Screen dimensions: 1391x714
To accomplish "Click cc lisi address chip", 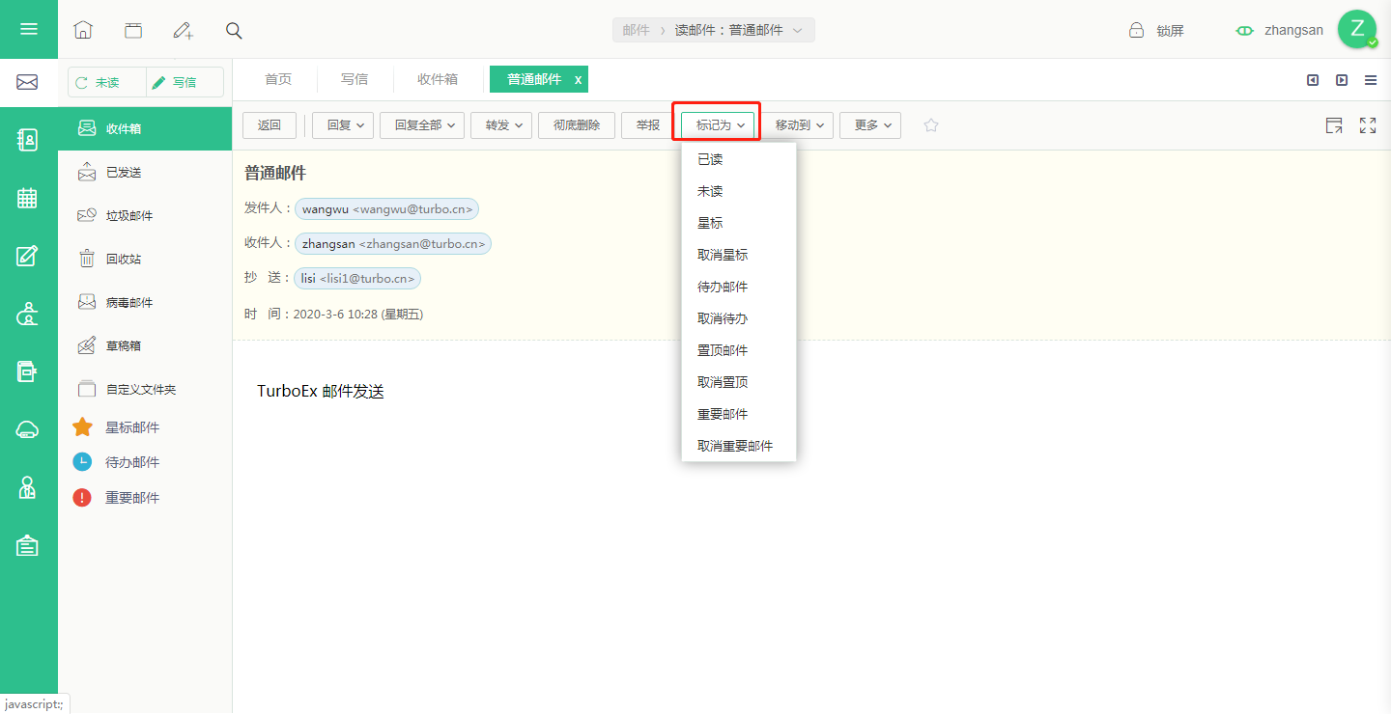I will pyautogui.click(x=357, y=278).
